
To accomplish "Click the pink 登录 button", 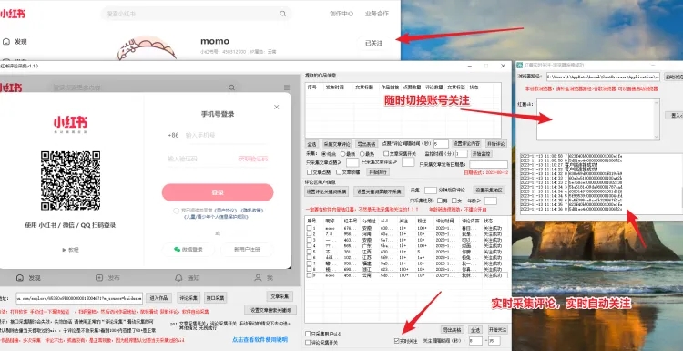I will click(218, 192).
